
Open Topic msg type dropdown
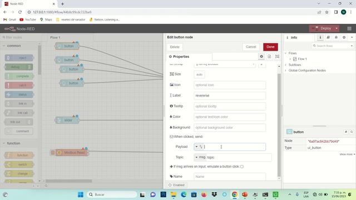coord(200,157)
